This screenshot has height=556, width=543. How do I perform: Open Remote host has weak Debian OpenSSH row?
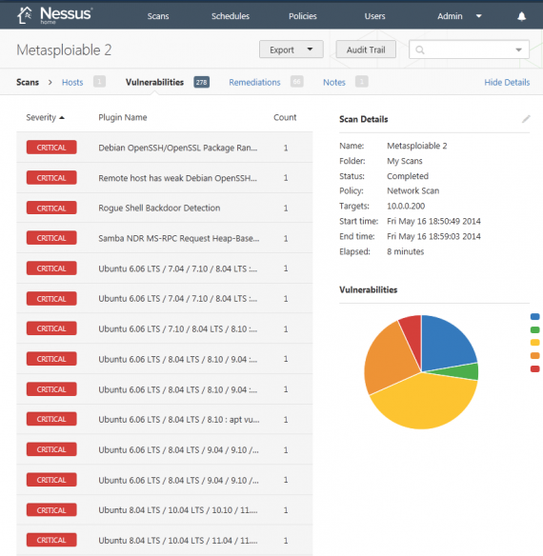164,178
